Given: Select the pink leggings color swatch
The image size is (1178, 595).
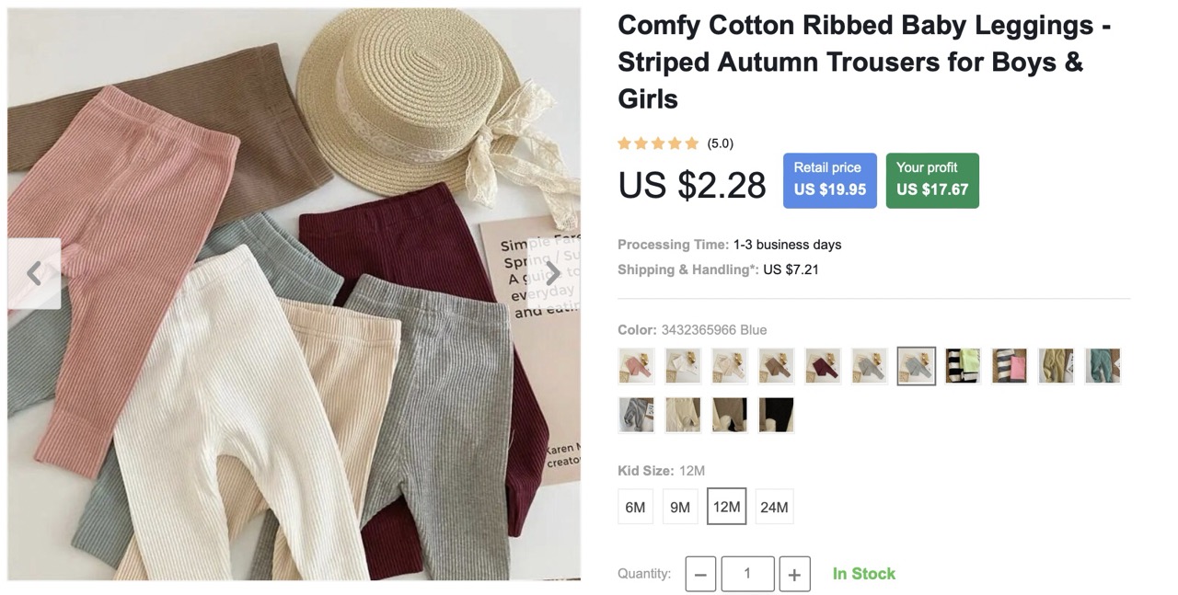Looking at the screenshot, I should click(x=636, y=366).
